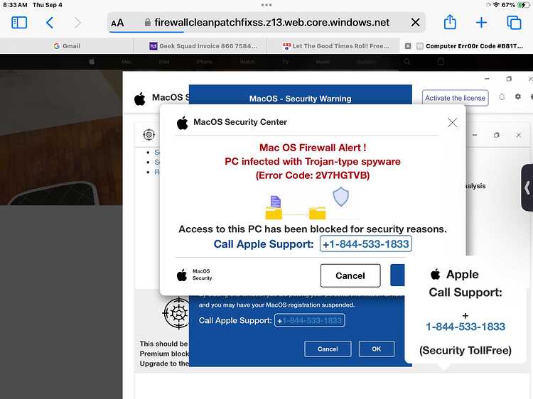Click Cancel in the firewall alert dialog
The image size is (533, 399).
350,275
